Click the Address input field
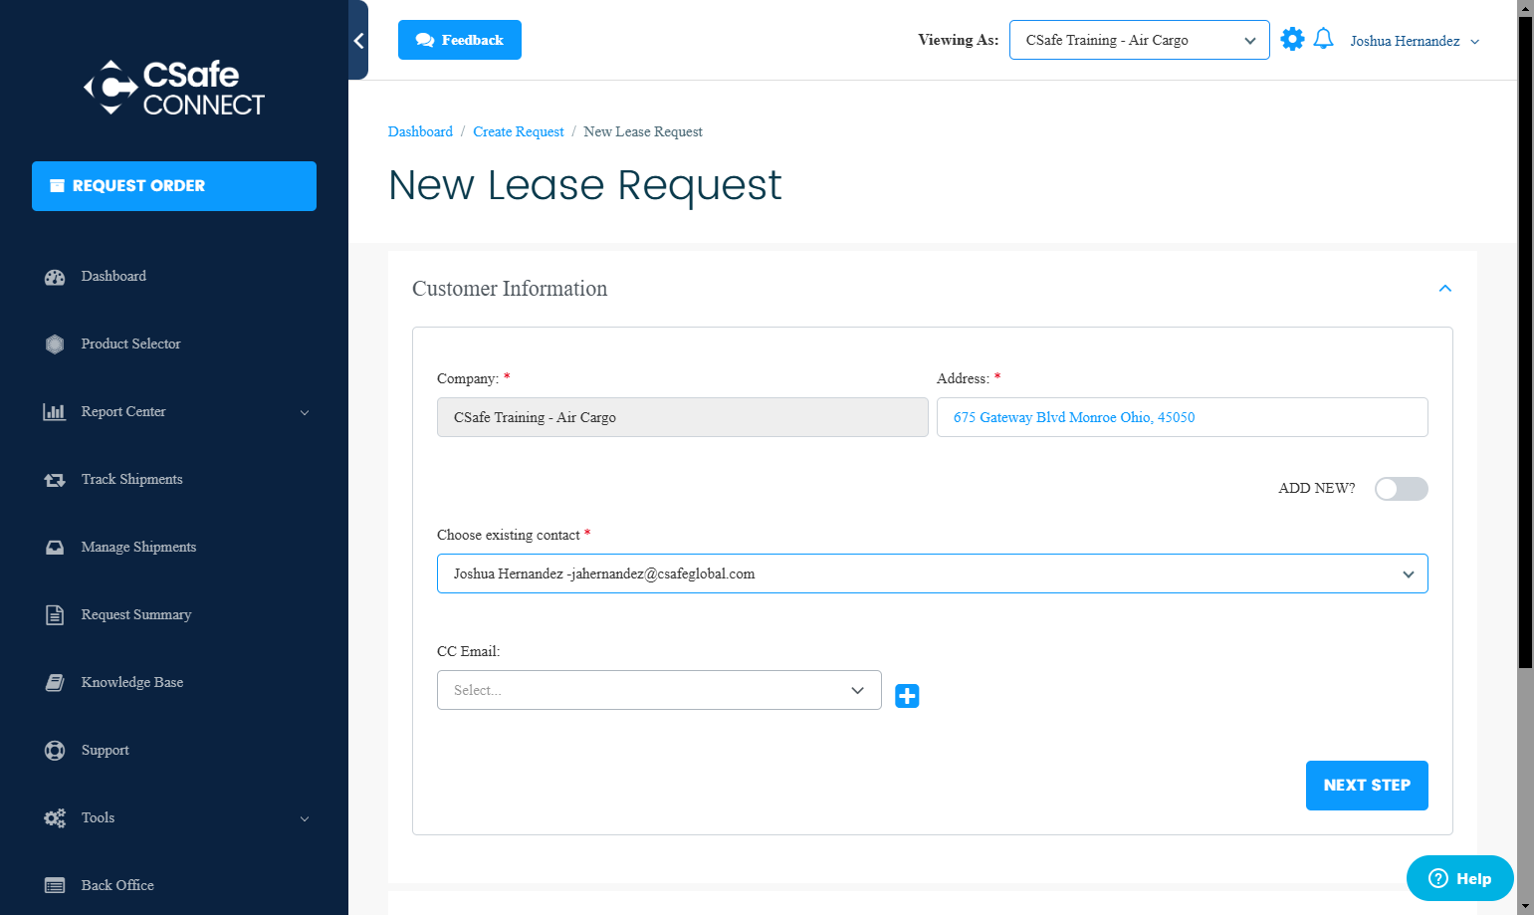Image resolution: width=1534 pixels, height=915 pixels. coord(1183,417)
